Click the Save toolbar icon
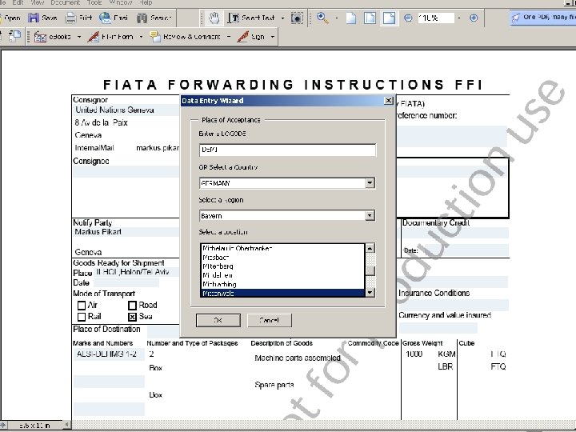 click(x=34, y=18)
